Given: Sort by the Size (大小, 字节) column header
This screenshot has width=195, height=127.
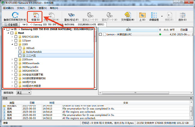Looking at the screenshot, I should point(169,30).
